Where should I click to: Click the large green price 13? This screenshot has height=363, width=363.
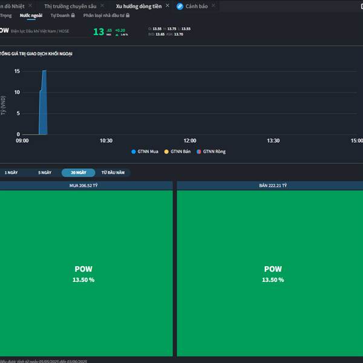[x=99, y=31]
